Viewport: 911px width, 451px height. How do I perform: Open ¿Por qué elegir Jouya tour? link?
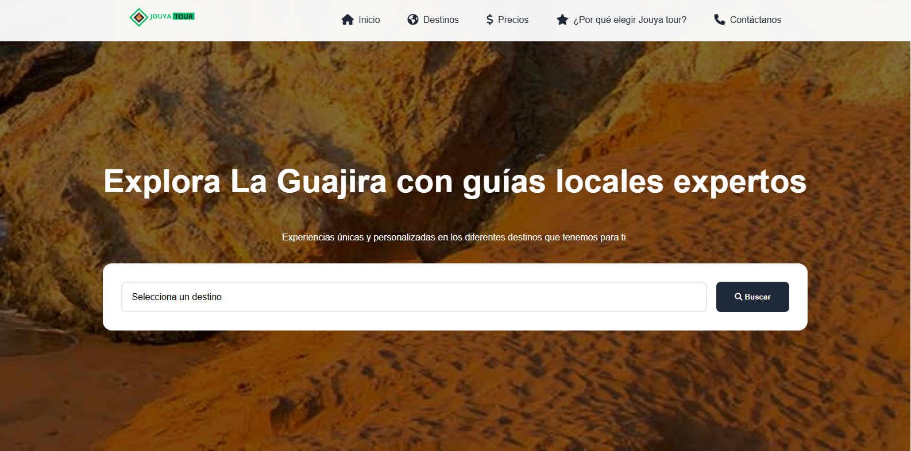pyautogui.click(x=630, y=20)
